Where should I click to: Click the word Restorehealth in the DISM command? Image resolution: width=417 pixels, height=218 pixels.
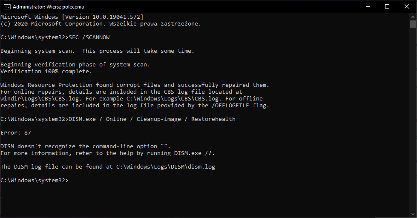[x=213, y=119]
